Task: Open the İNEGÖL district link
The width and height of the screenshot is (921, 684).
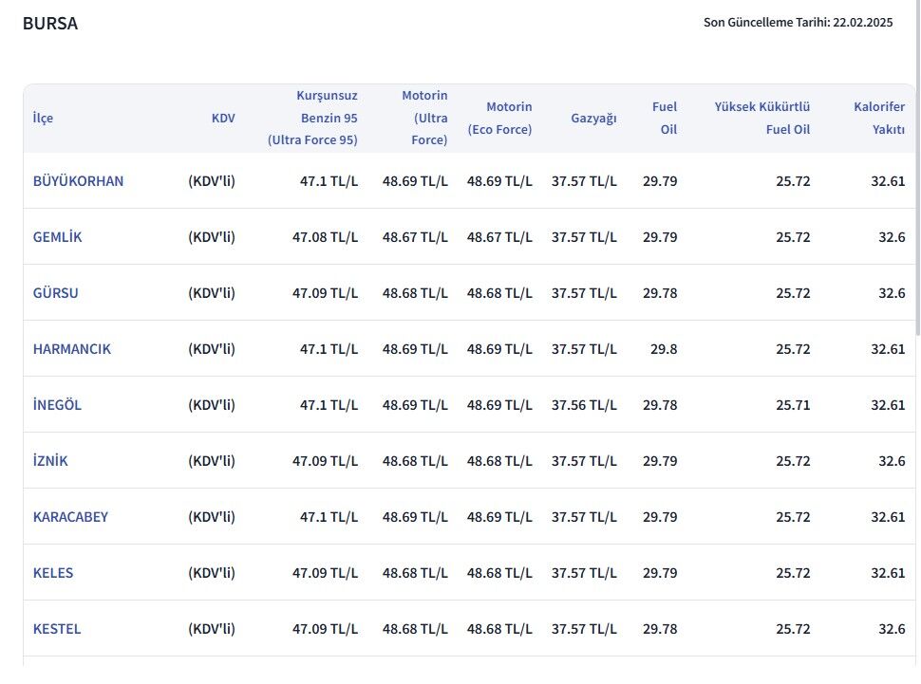Action: pos(59,404)
